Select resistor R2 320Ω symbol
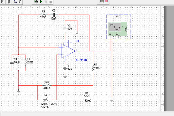 [43, 15]
